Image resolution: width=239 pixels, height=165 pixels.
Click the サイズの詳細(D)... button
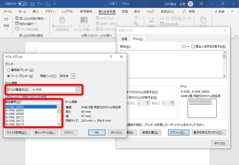pyautogui.click(x=18, y=133)
